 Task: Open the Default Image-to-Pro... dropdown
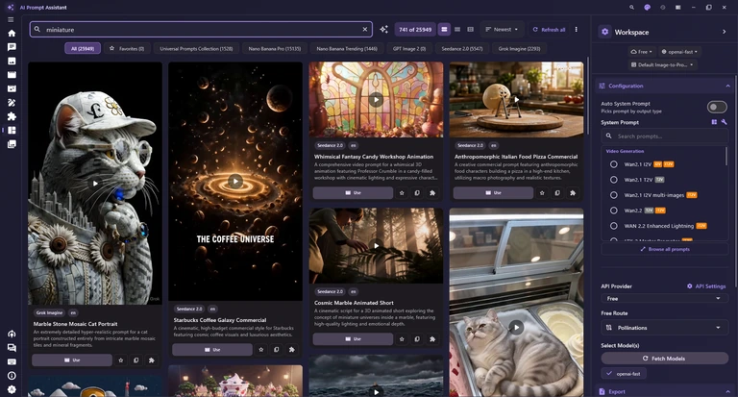click(662, 64)
